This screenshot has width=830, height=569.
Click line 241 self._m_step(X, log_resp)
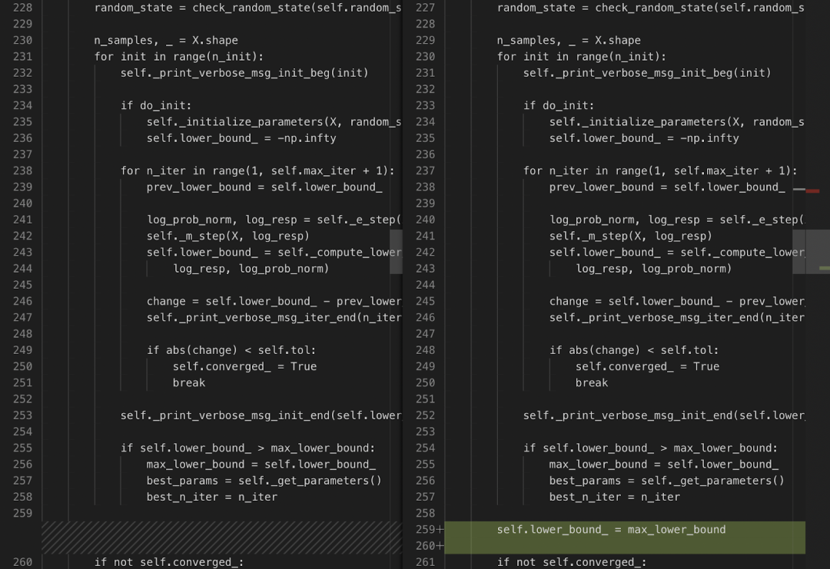[x=630, y=236]
